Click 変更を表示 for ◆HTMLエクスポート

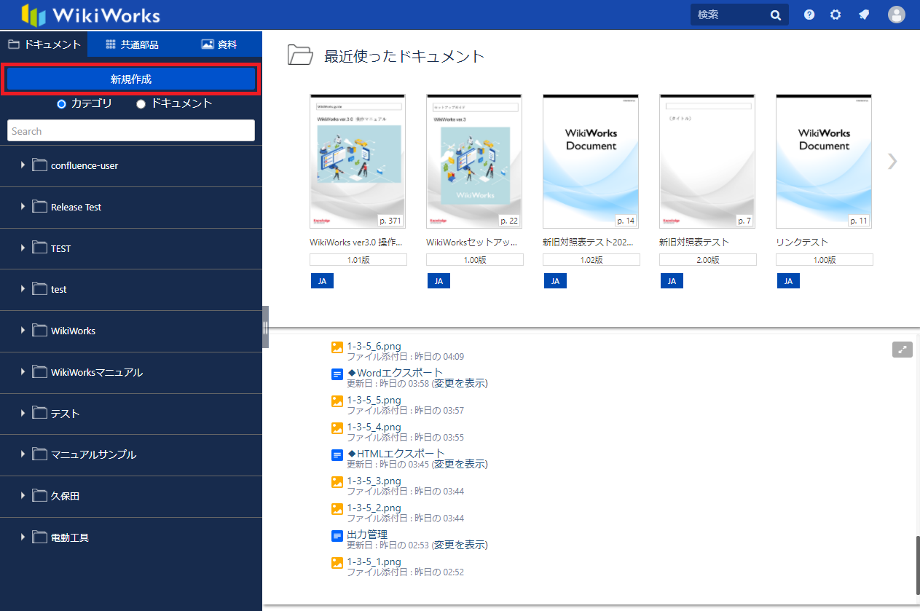pos(461,464)
